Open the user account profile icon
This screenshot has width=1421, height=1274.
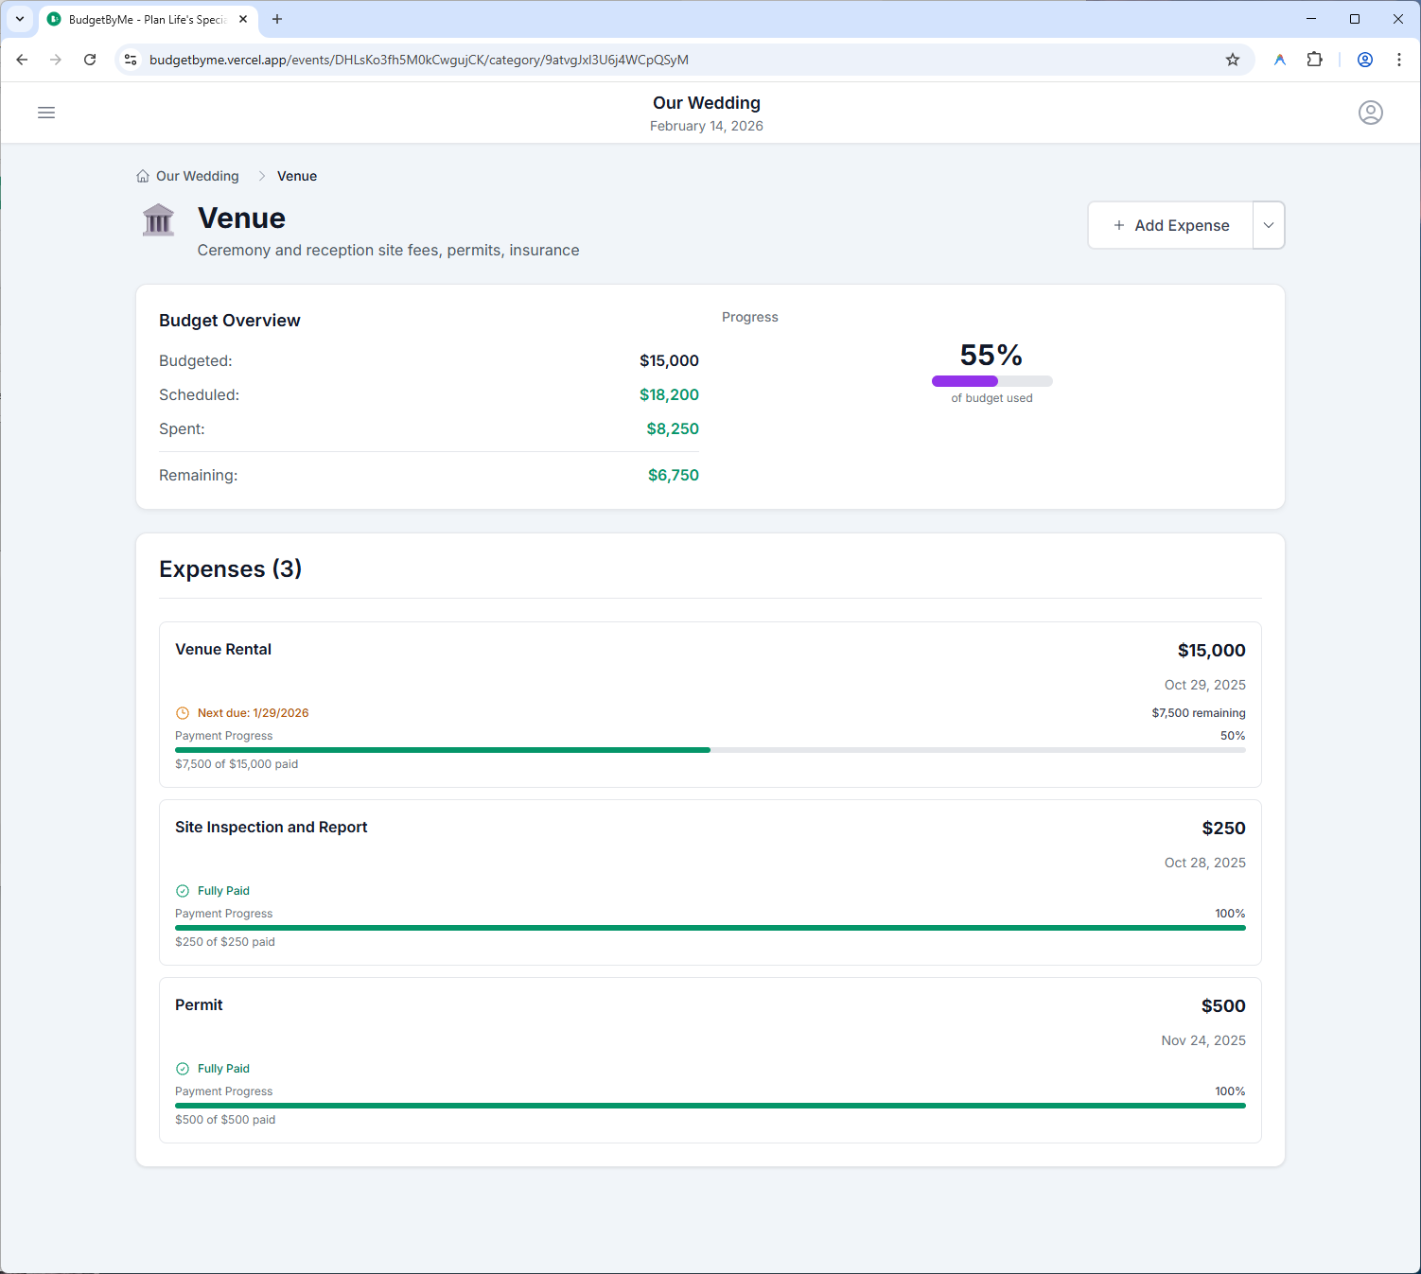[x=1370, y=113]
